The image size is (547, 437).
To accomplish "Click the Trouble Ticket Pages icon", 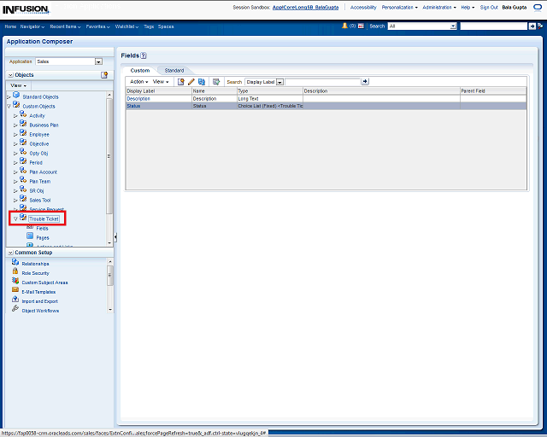I will click(30, 236).
